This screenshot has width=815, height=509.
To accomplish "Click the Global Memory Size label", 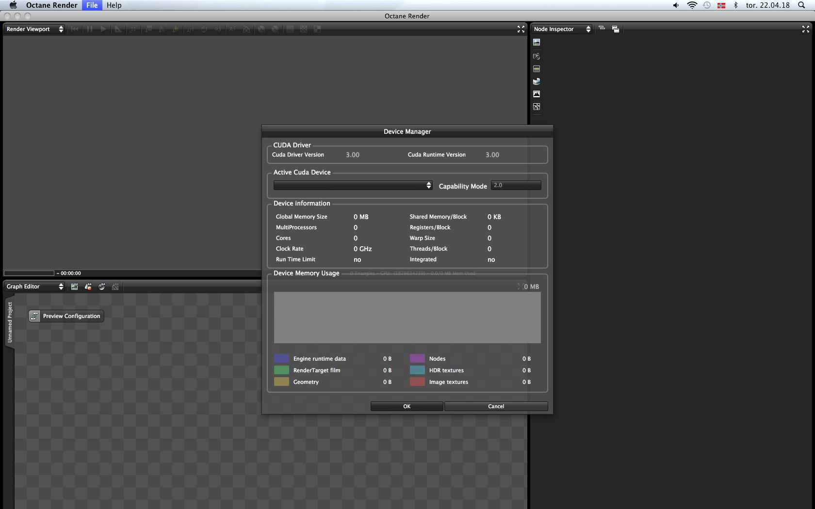I will (x=302, y=217).
